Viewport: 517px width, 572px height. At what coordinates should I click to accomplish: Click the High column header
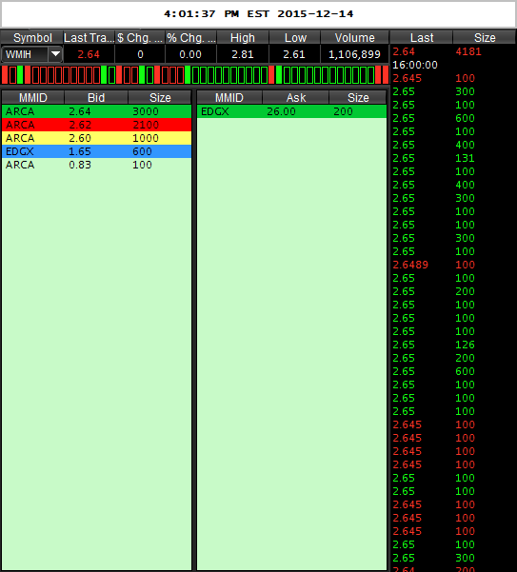[243, 37]
